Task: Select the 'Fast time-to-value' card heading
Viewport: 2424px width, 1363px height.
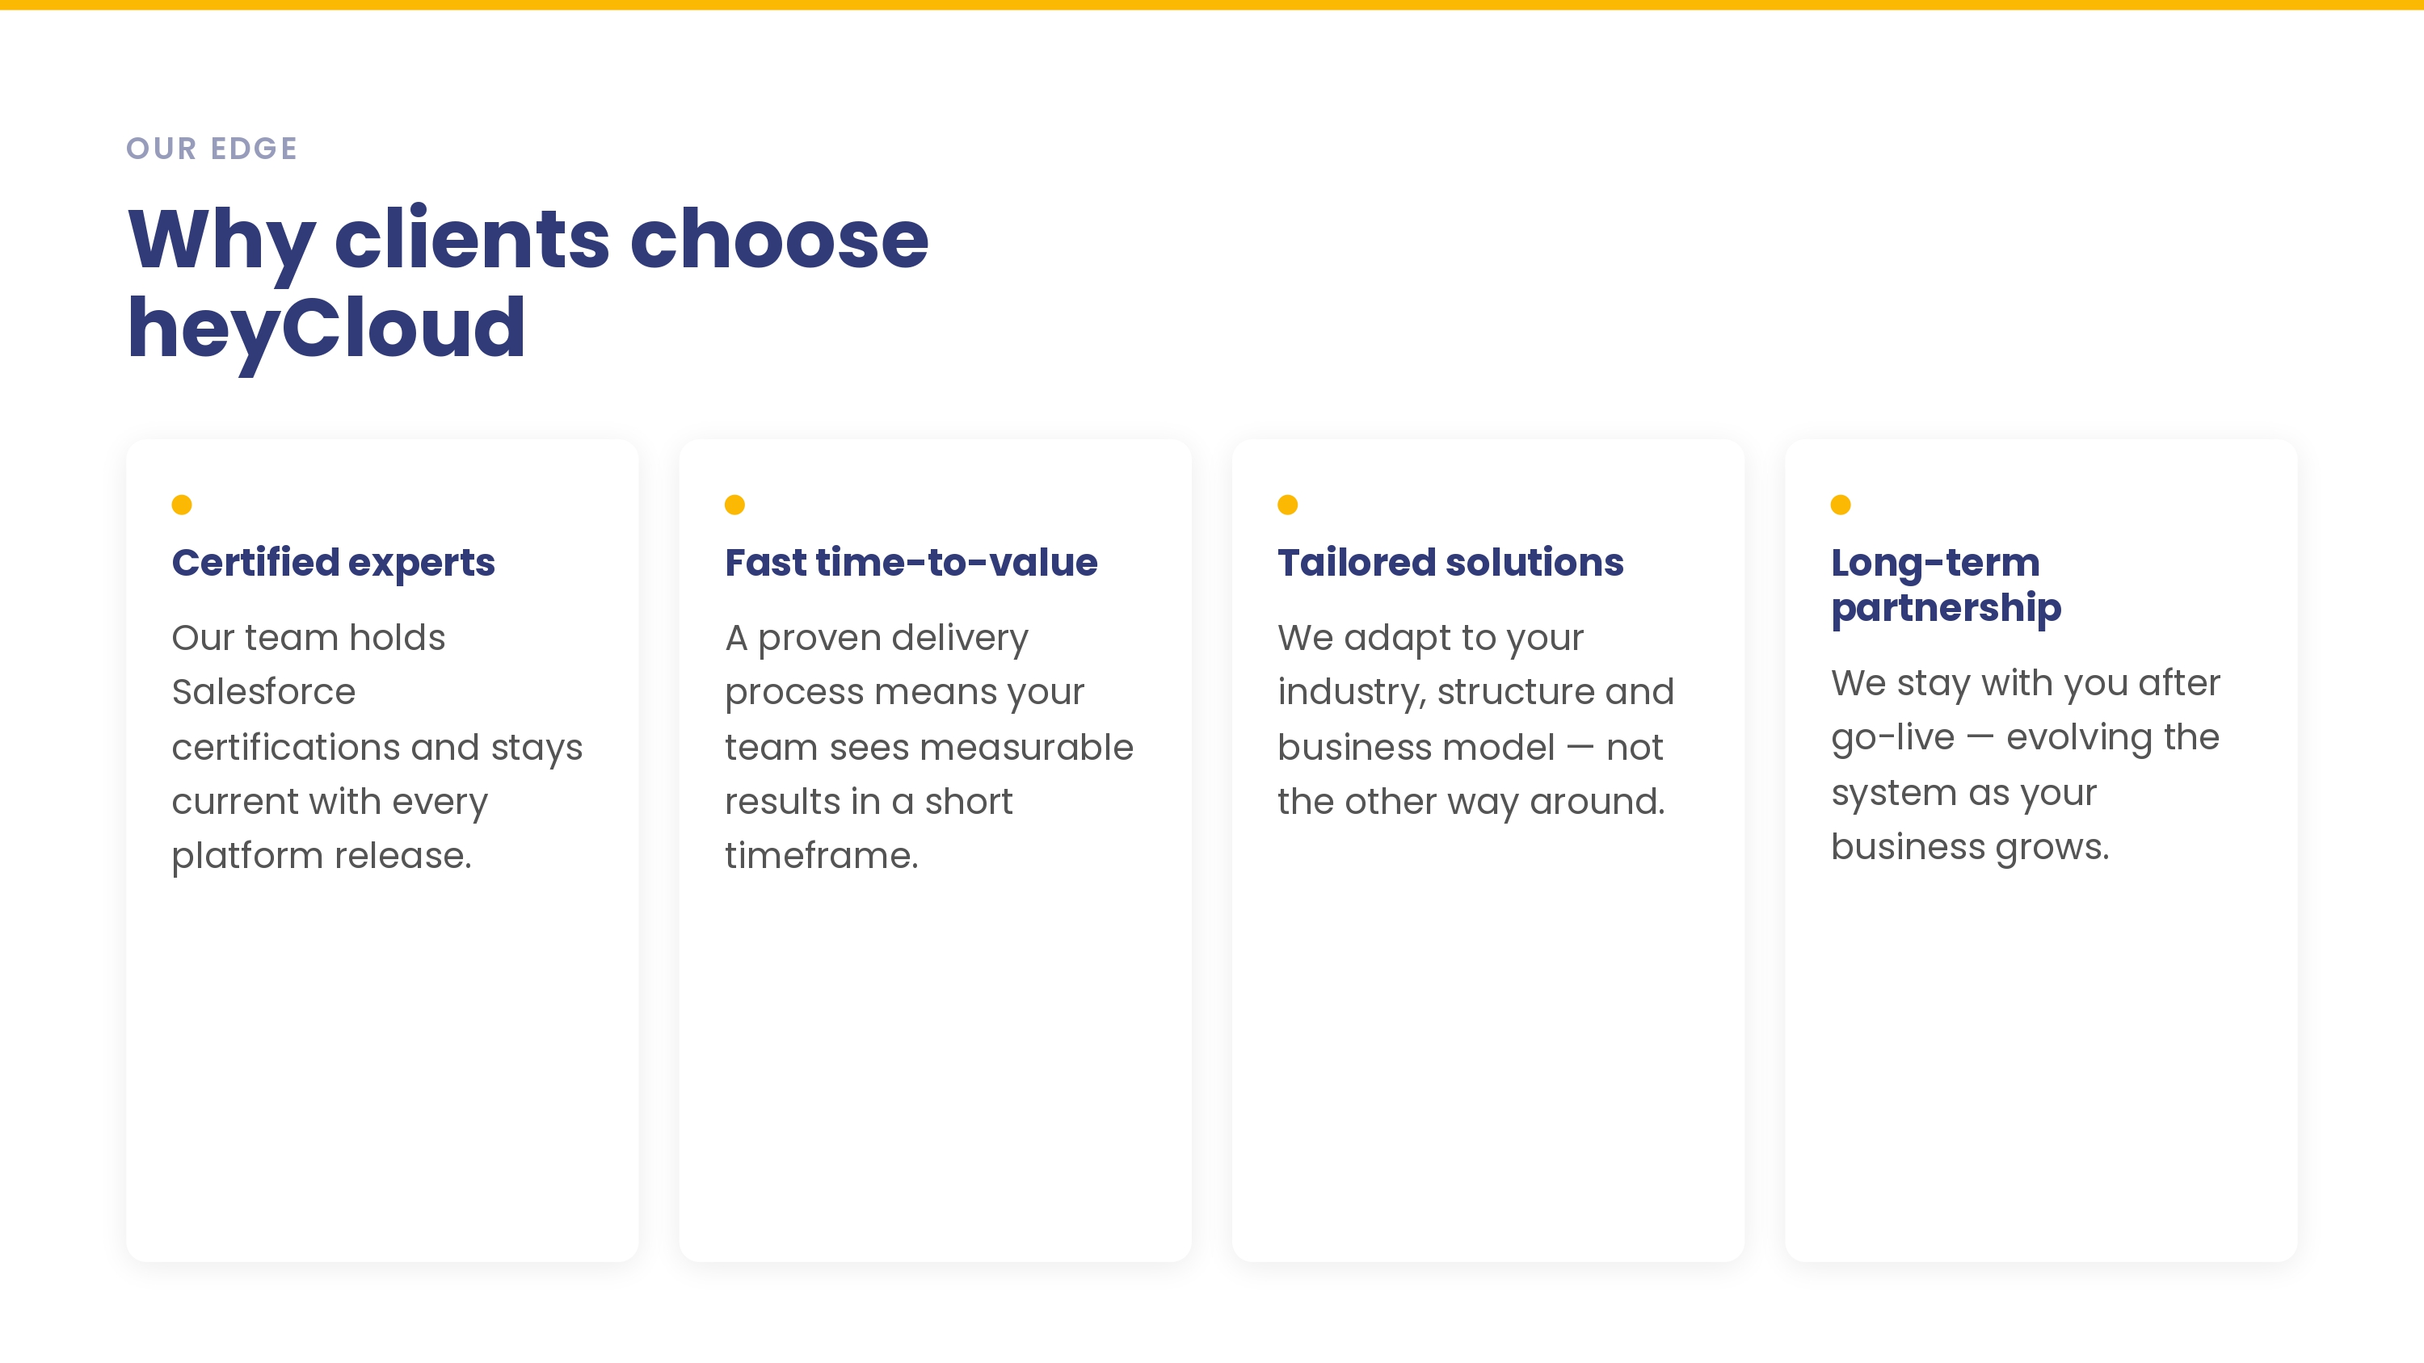Action: tap(911, 563)
